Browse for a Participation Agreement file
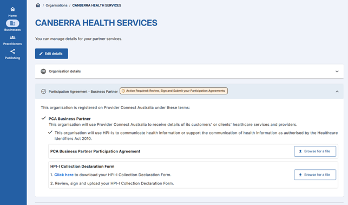Viewport: 348px width, 205px height. [x=315, y=151]
